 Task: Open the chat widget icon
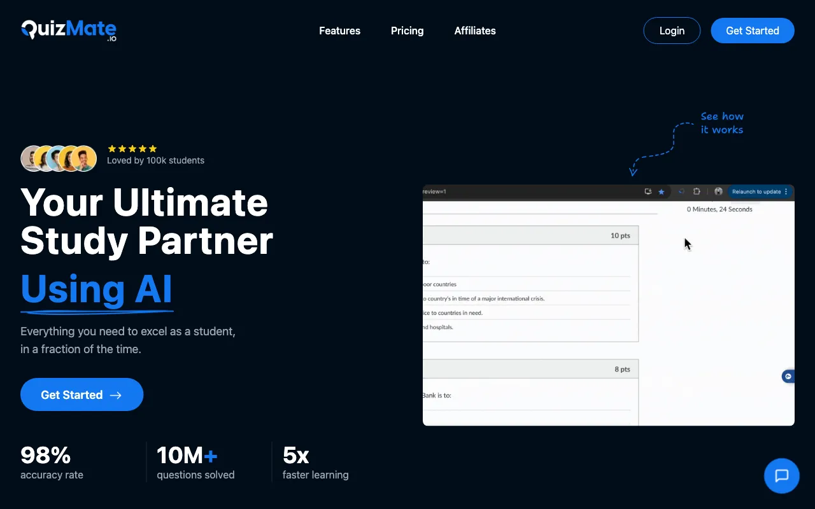781,476
